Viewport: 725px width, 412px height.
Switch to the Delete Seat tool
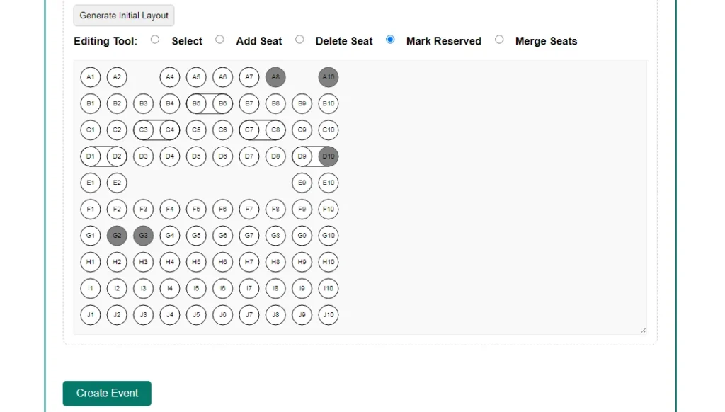pos(299,40)
